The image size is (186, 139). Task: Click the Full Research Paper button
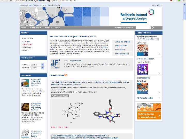(60, 96)
